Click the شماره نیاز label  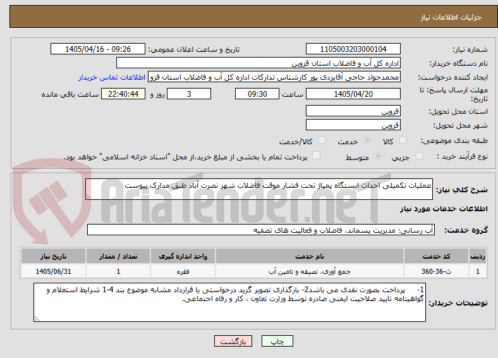(x=470, y=49)
